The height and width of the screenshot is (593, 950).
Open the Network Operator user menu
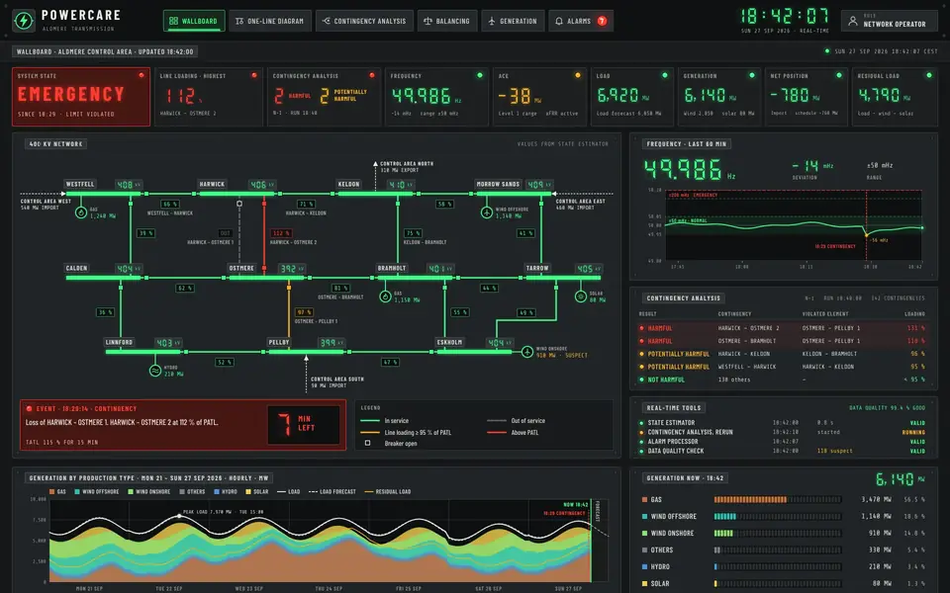pos(889,21)
